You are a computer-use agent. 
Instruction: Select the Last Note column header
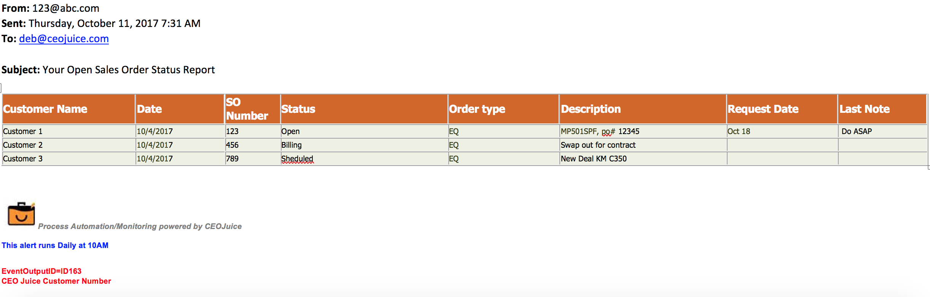pos(882,109)
